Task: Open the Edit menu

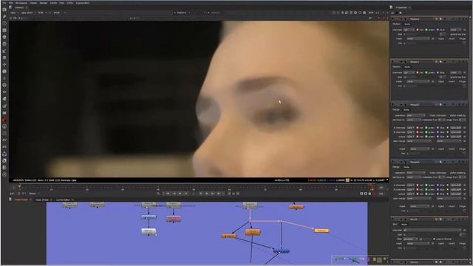Action: (x=11, y=3)
